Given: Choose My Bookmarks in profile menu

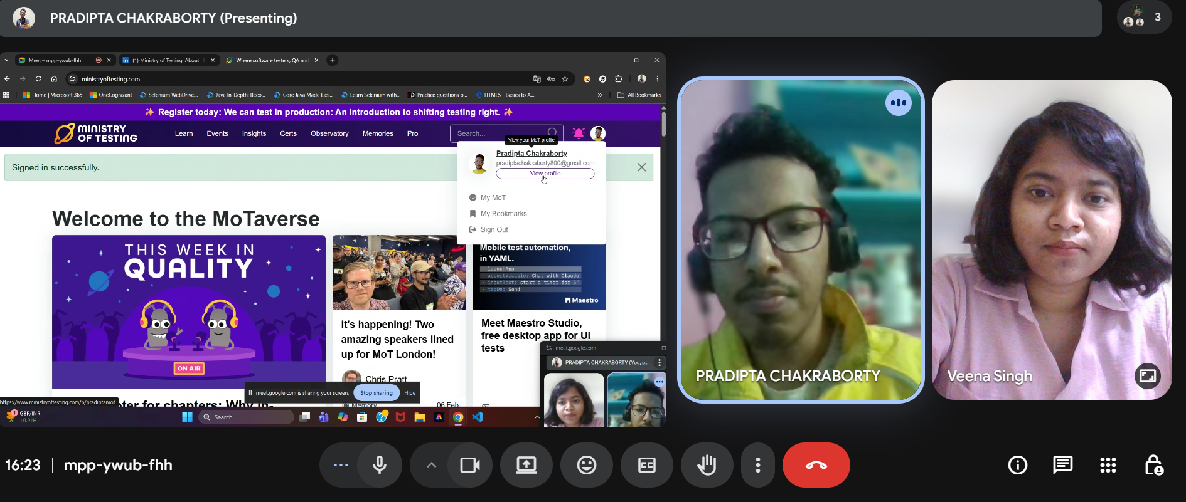Looking at the screenshot, I should pos(503,214).
